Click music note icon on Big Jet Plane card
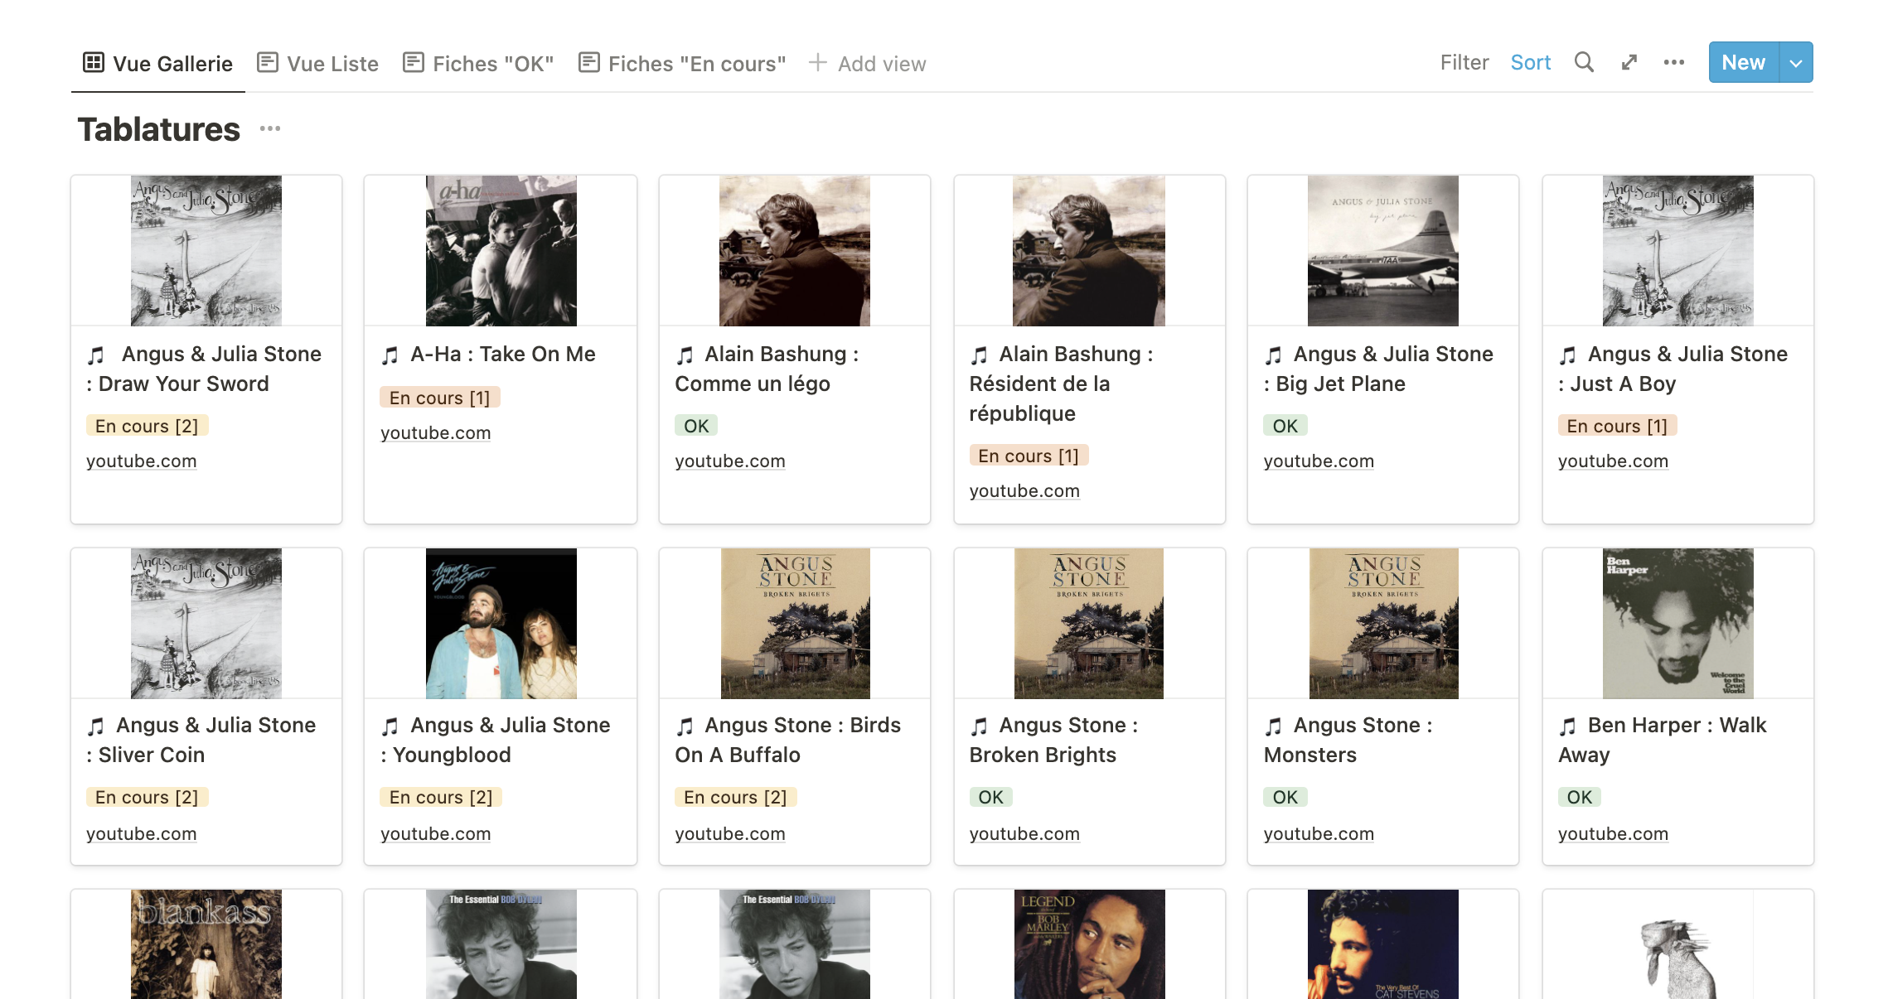Screen dimensions: 1888x999 pyautogui.click(x=1274, y=355)
